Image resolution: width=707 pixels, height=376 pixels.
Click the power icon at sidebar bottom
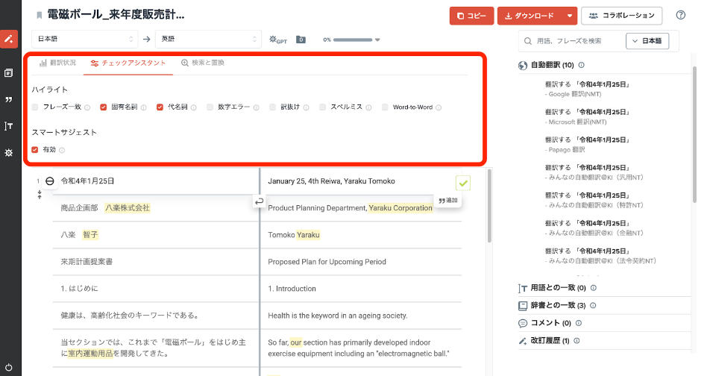[x=9, y=367]
